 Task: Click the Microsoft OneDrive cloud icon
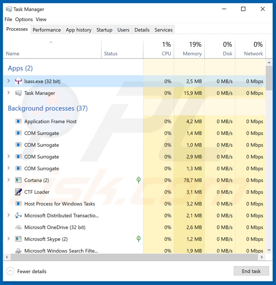click(18, 227)
